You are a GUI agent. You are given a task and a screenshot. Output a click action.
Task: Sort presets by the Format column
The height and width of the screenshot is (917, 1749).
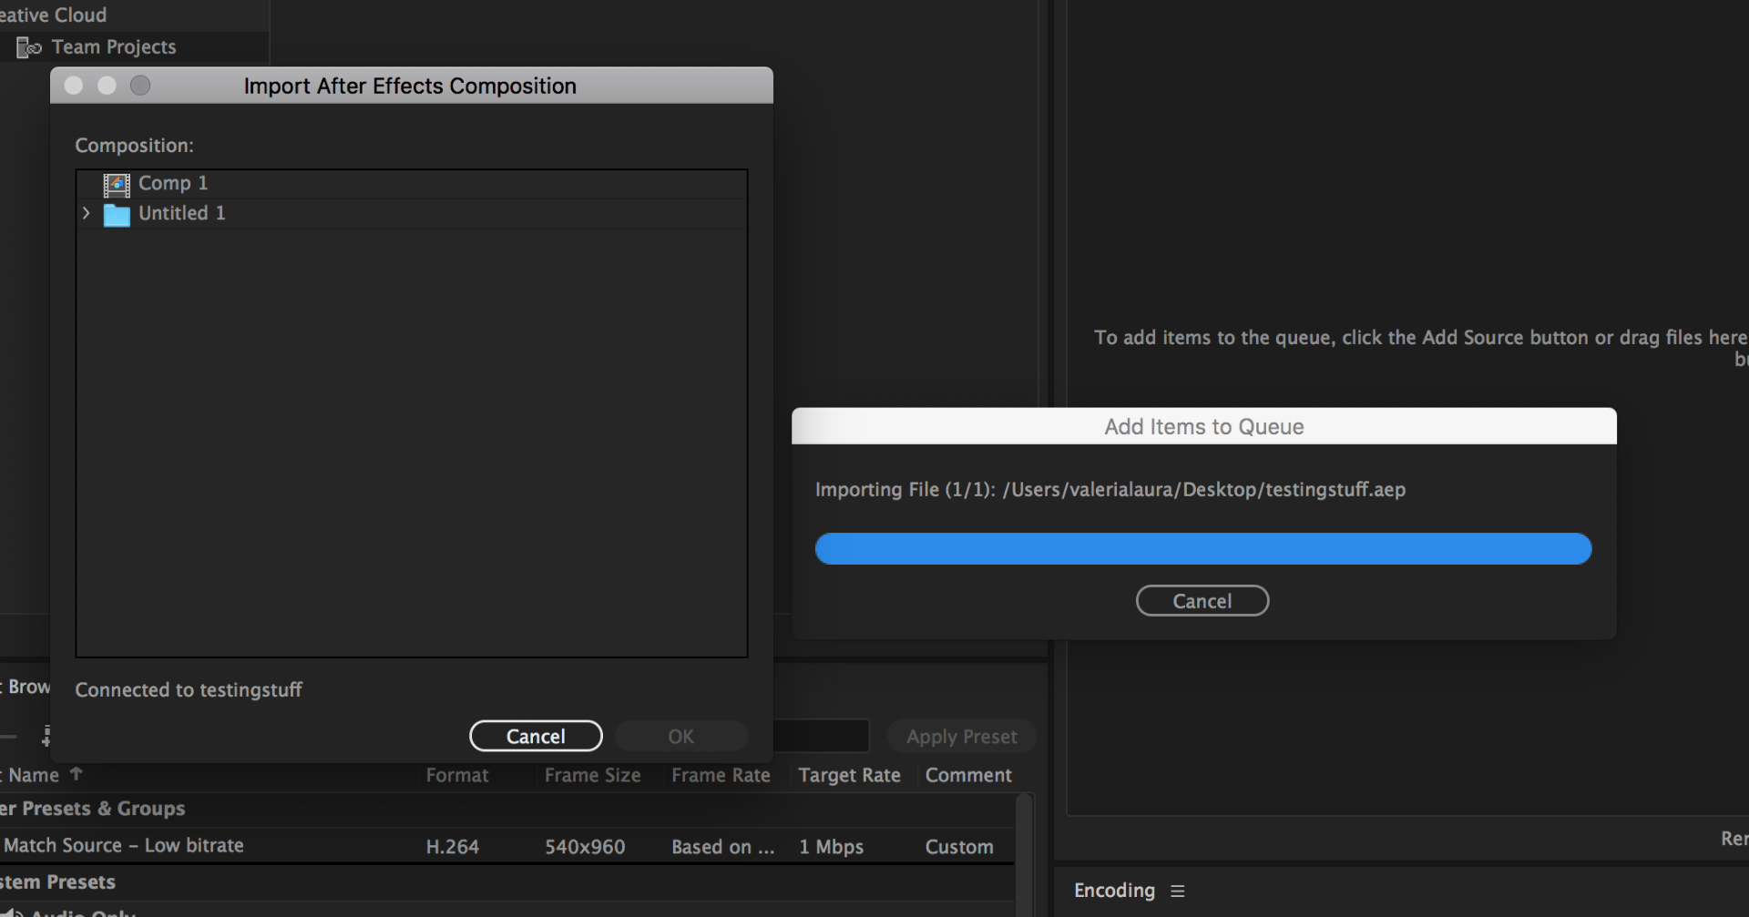457,775
